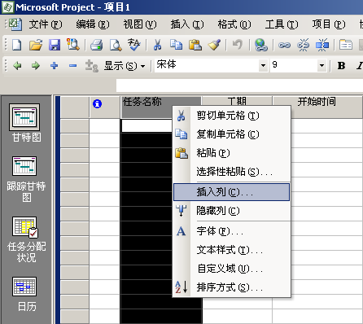Unlink tasks with broken chain icon

coord(303,45)
